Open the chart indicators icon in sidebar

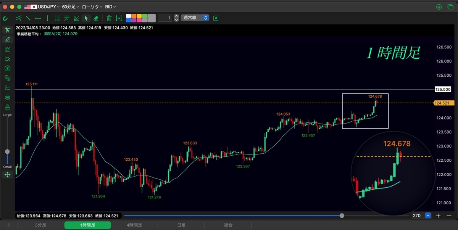[7, 49]
